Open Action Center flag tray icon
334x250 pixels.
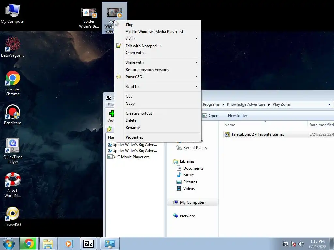[293, 243]
